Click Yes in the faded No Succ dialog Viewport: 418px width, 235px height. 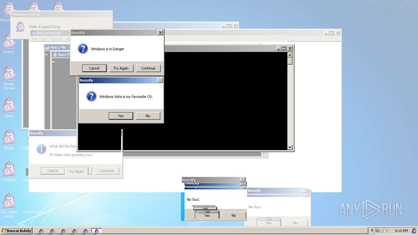[x=268, y=223]
